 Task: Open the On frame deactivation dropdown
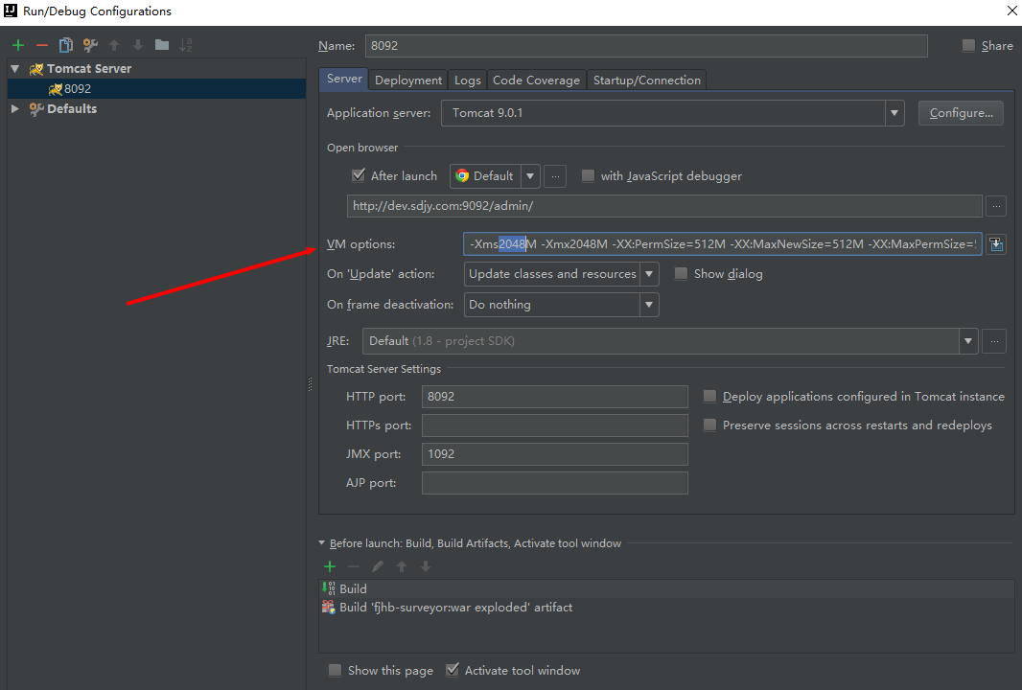click(x=649, y=305)
